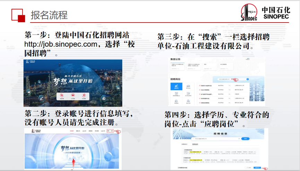300x171 pixels.
Task: Click the Sinopec logo in step two site header
Action: 33,131
